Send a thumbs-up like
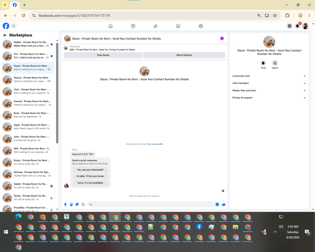Viewport: 315px width, 252px height. click(224, 204)
